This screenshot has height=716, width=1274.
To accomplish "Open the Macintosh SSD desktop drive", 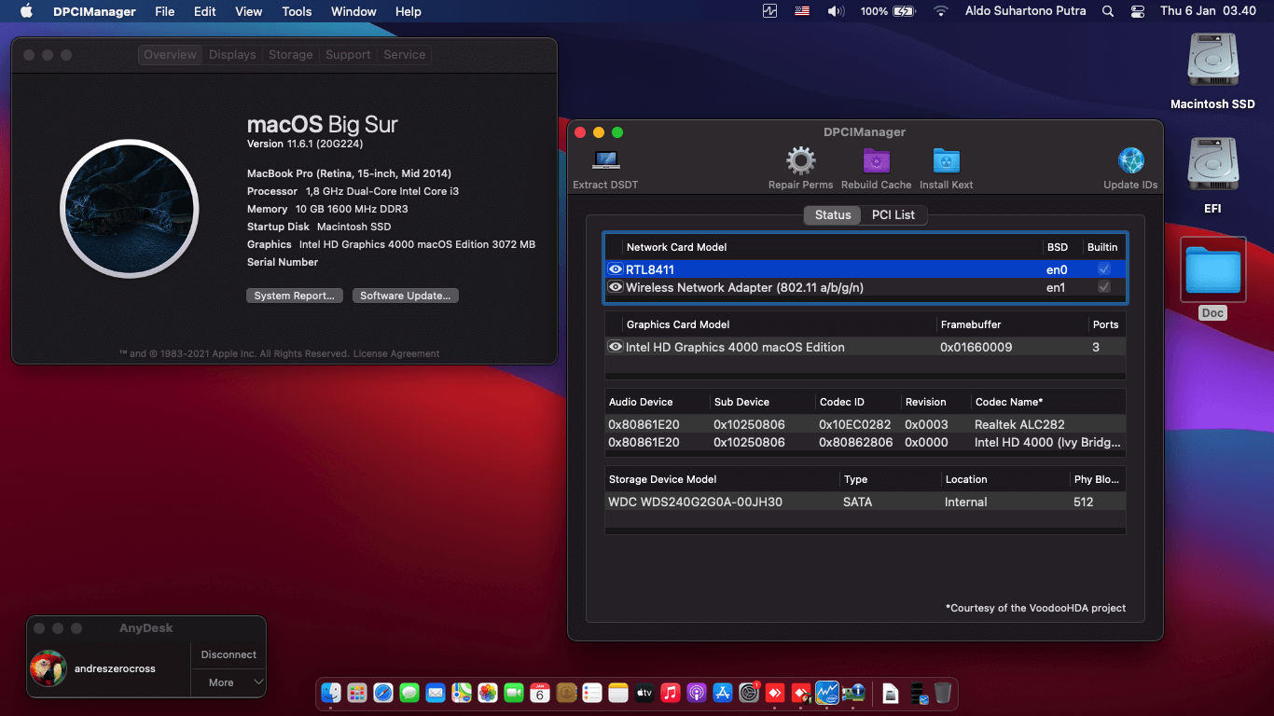I will point(1212,62).
